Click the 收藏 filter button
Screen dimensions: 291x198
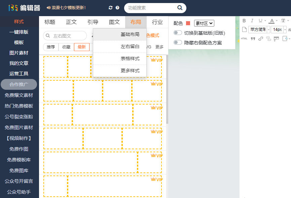66,47
